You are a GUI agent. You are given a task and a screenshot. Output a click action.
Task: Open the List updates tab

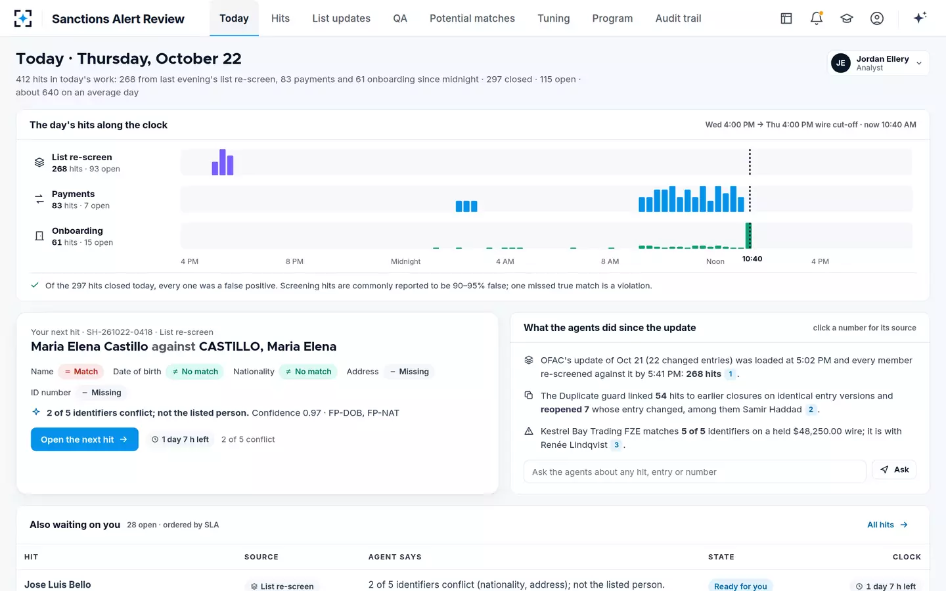[342, 18]
